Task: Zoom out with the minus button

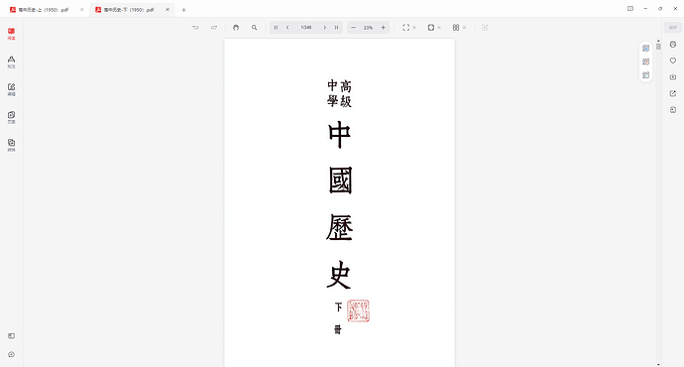Action: tap(353, 28)
